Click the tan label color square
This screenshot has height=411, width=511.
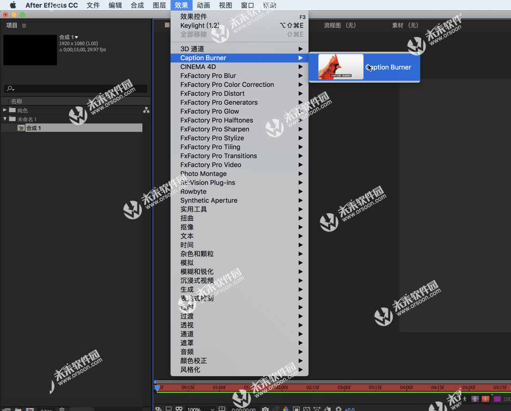point(167,25)
